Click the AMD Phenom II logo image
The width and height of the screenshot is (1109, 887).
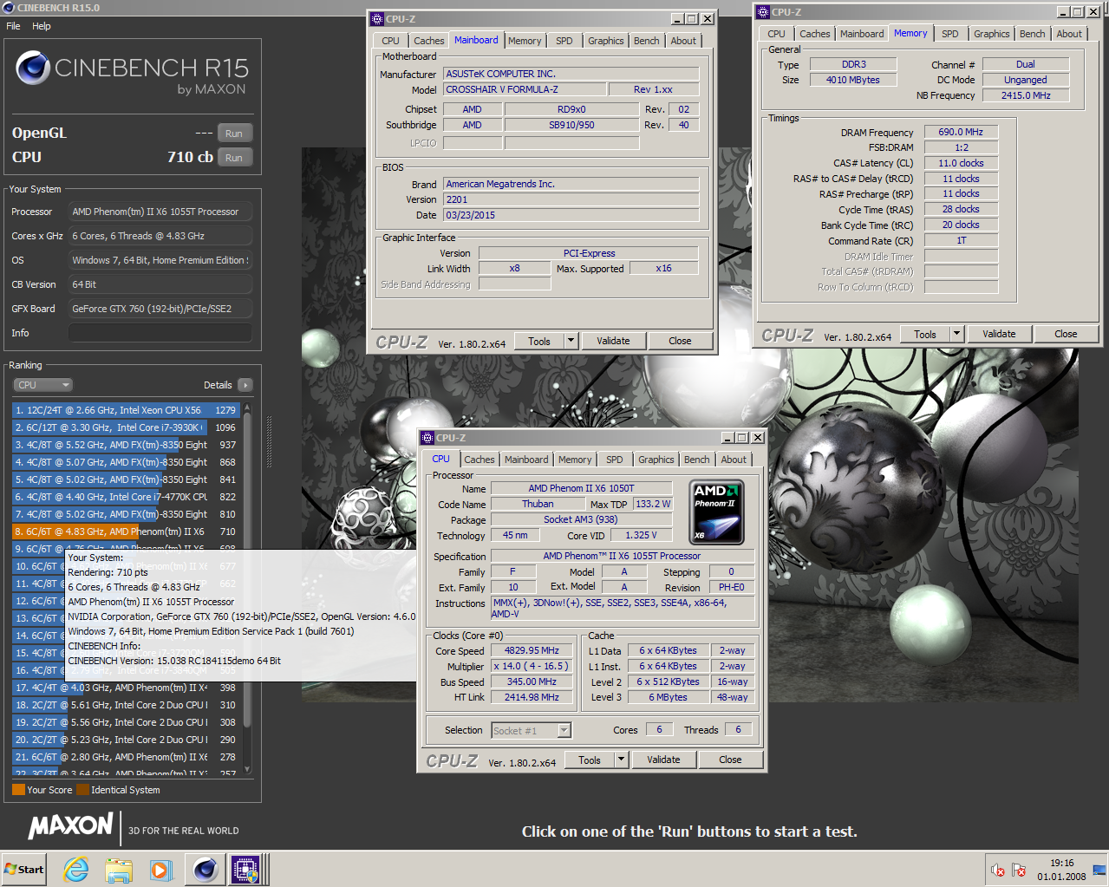(716, 512)
